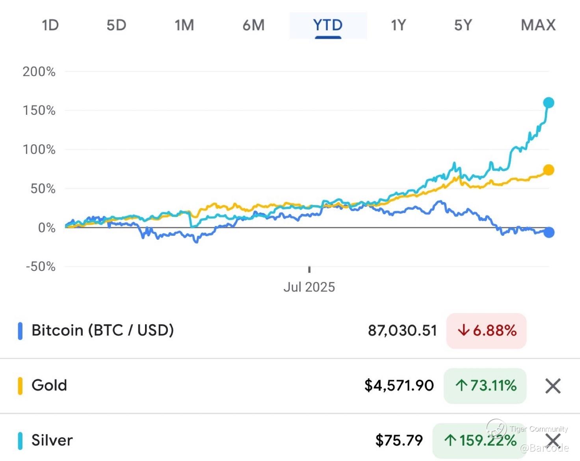Open the Silver comparison entry

(52, 440)
